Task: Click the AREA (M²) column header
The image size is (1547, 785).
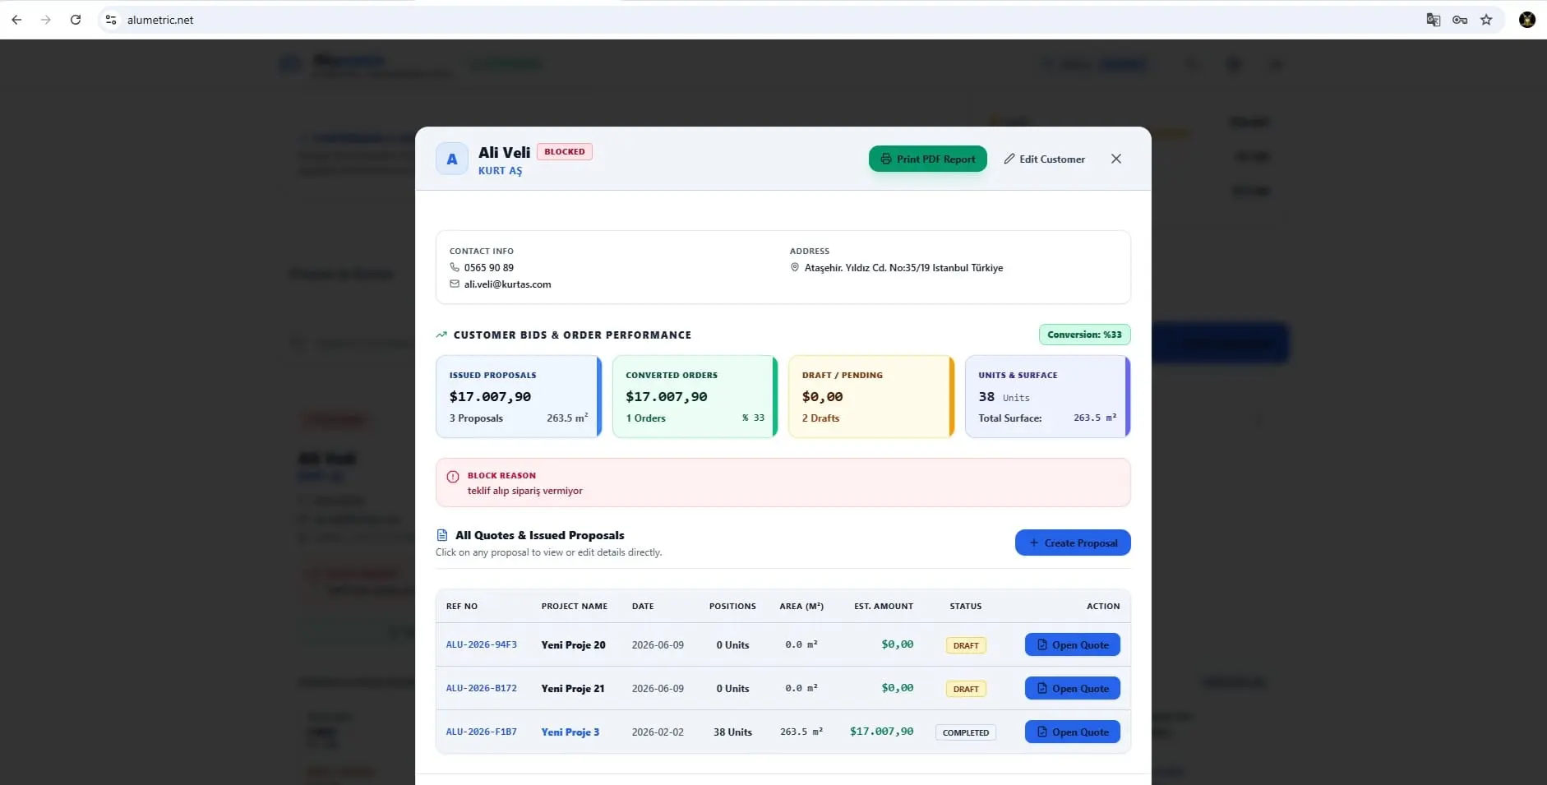Action: click(801, 606)
